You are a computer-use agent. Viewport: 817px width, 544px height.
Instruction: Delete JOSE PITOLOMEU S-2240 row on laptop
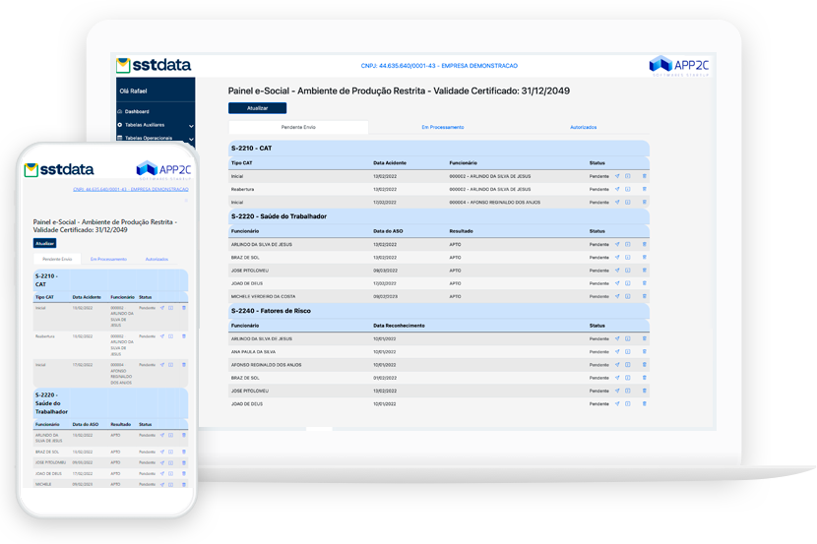[645, 391]
